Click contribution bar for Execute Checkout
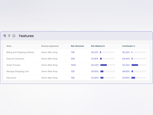This screenshot has height=115, width=153. (x=139, y=59)
